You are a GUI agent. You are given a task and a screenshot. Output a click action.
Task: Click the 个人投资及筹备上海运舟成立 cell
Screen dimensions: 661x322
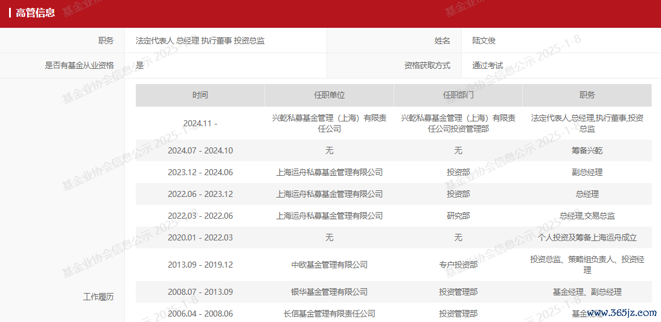(x=587, y=237)
